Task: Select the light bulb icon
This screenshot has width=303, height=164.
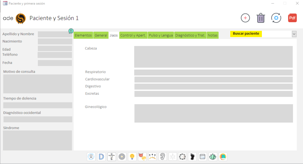Action: point(132,157)
